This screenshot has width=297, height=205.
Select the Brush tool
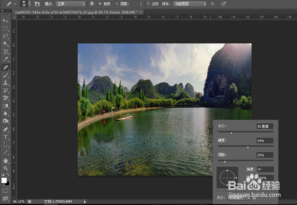pyautogui.click(x=5, y=75)
